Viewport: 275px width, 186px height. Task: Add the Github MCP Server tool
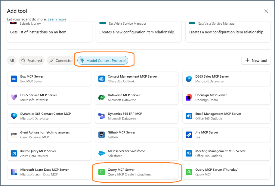point(137,135)
